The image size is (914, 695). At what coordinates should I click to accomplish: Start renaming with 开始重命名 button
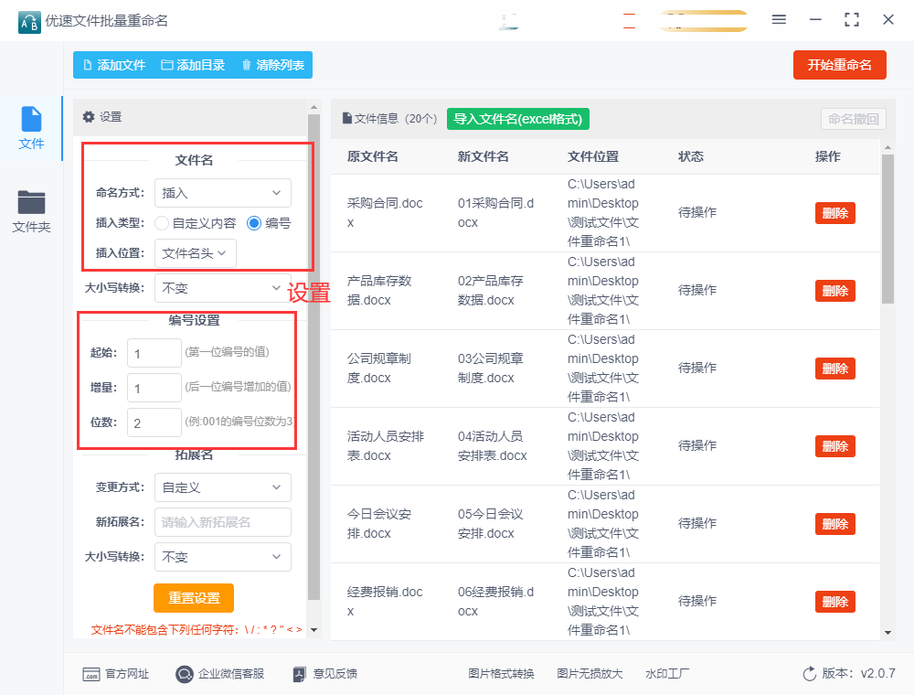tap(839, 65)
